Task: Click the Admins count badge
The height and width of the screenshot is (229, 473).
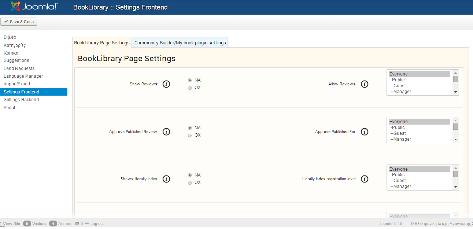Action: coord(53,224)
